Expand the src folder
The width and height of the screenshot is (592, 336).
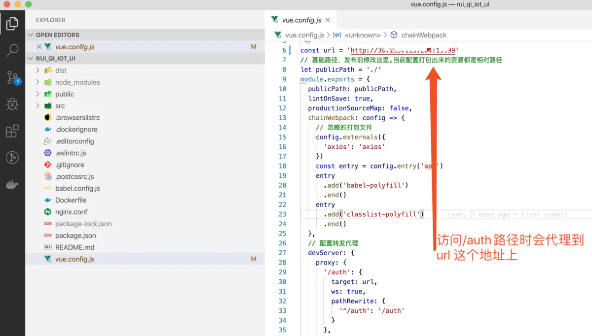click(38, 106)
